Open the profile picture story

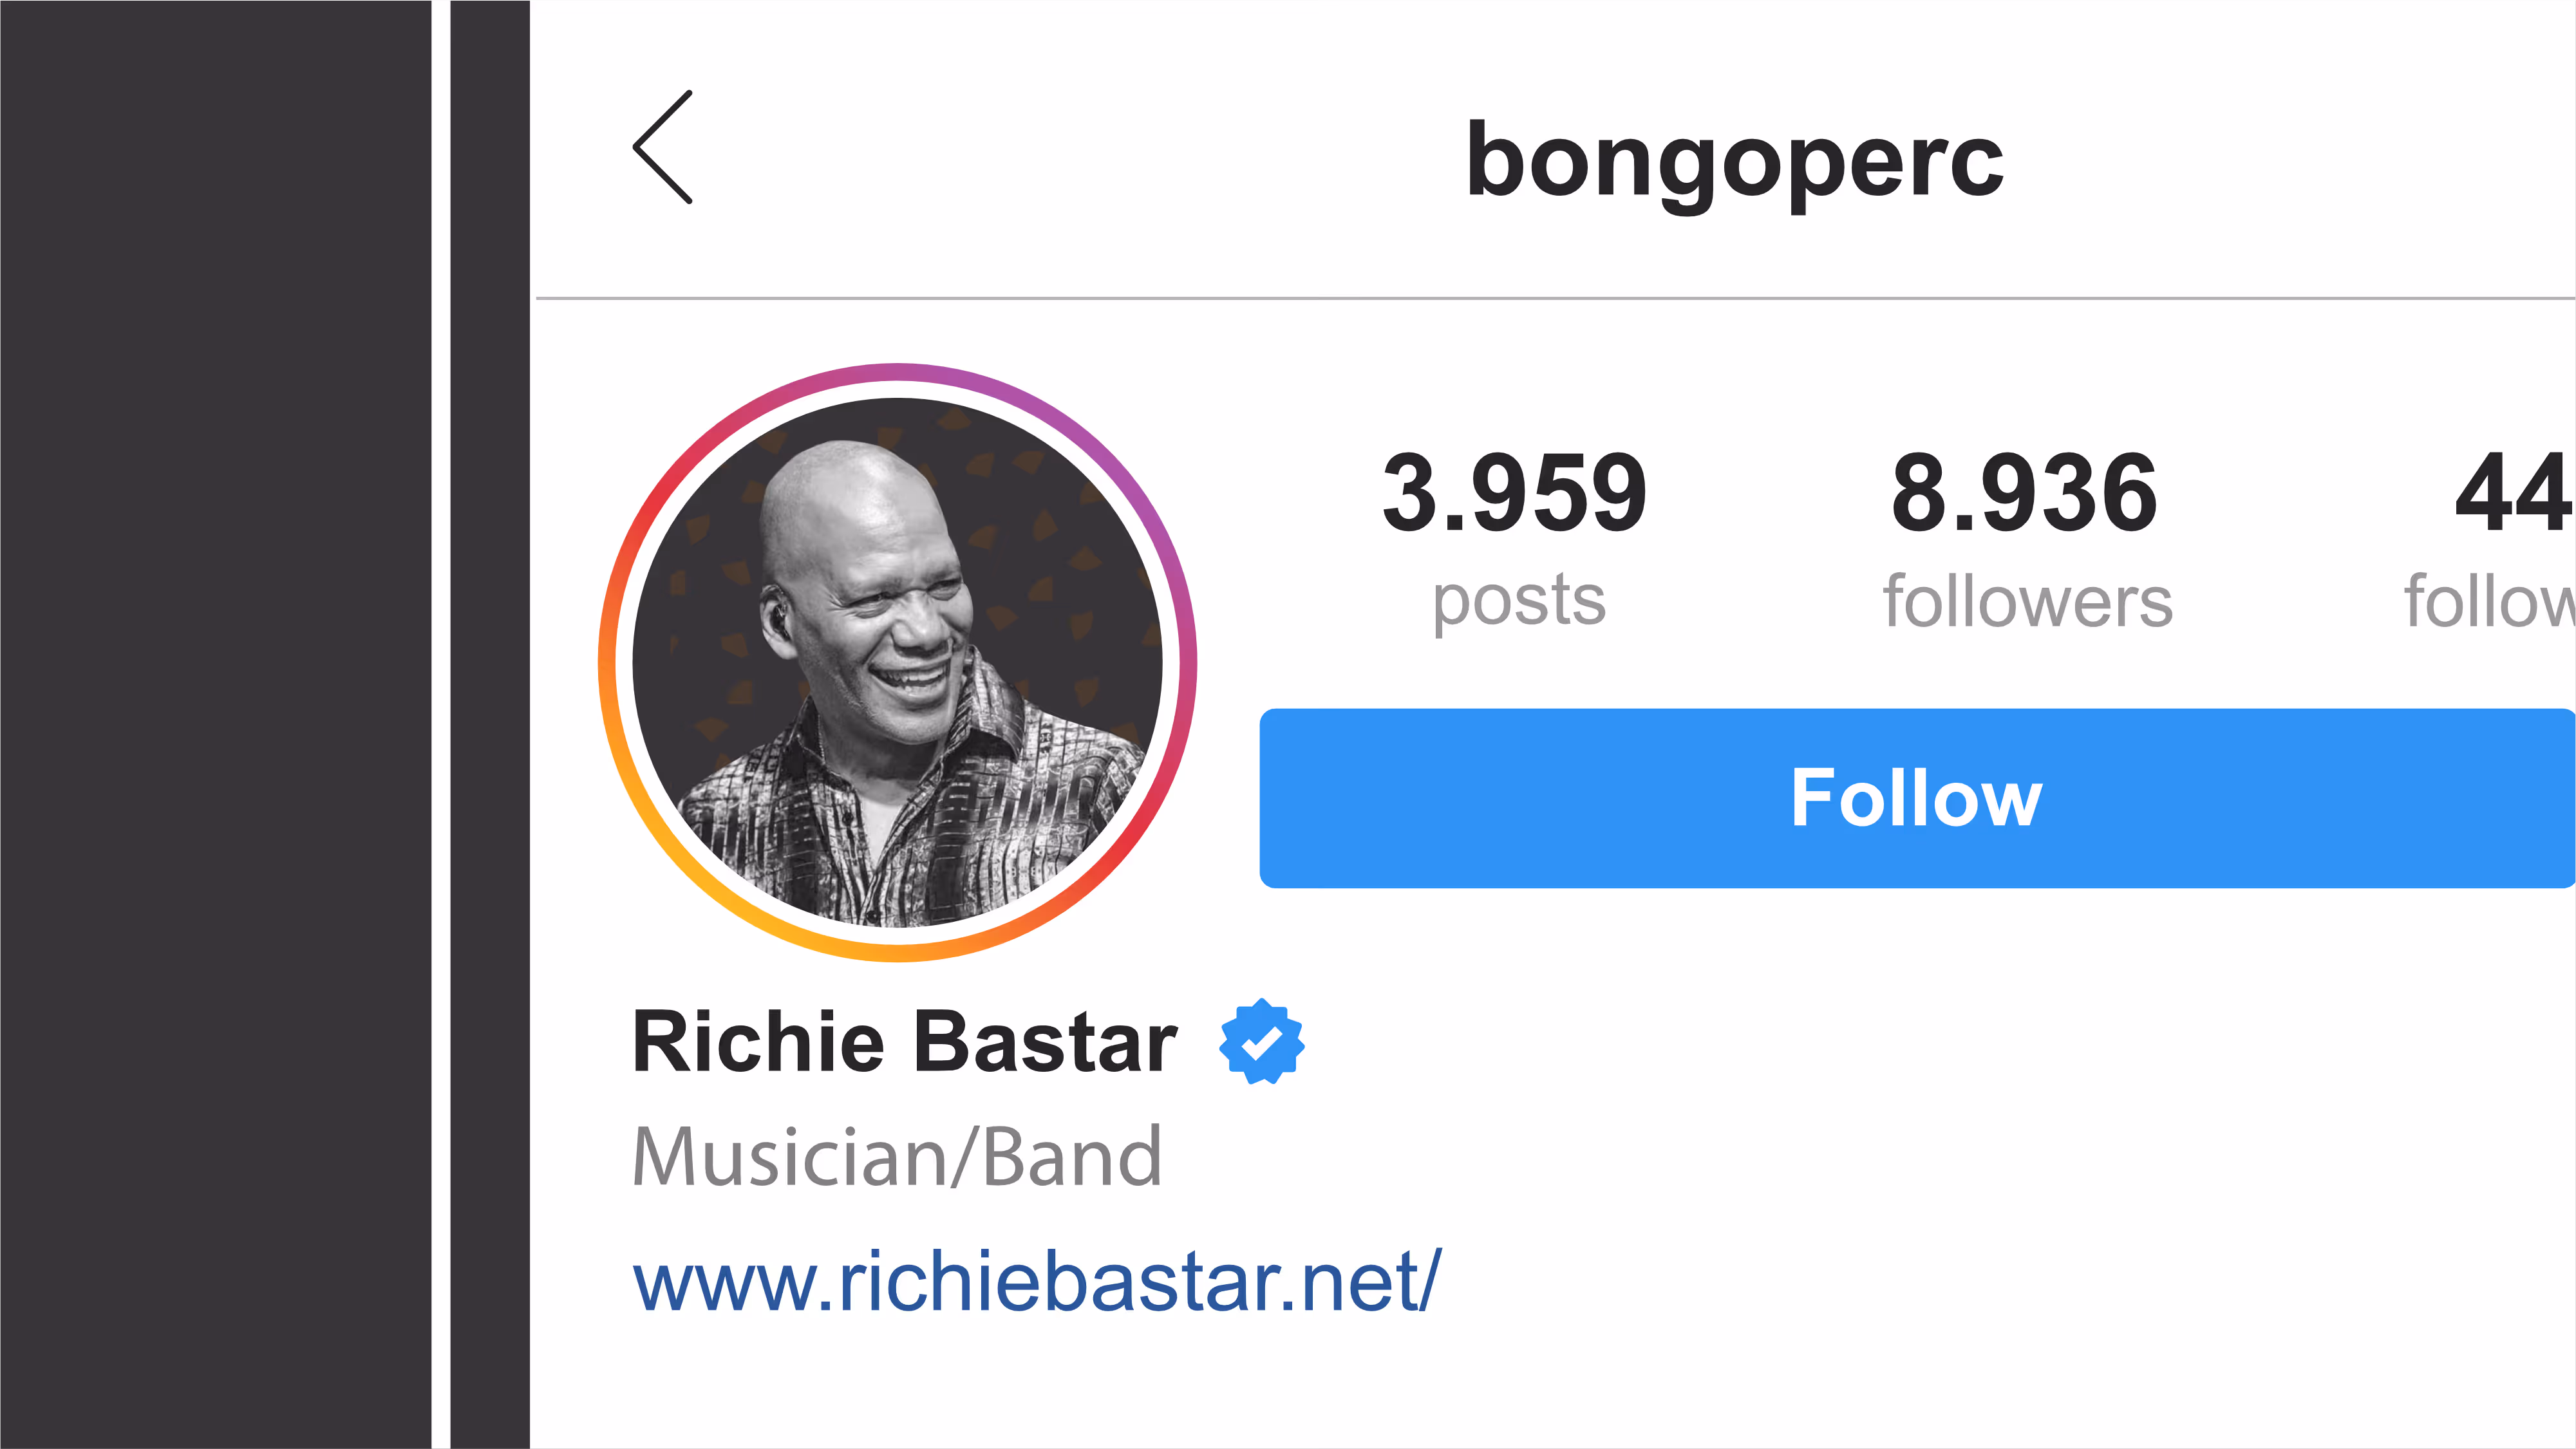[x=897, y=662]
